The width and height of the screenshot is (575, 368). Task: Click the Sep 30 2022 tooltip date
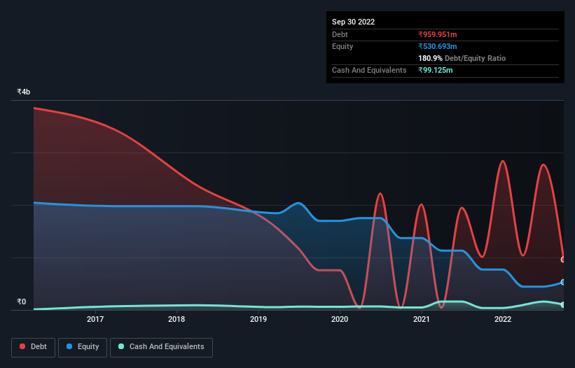click(353, 22)
